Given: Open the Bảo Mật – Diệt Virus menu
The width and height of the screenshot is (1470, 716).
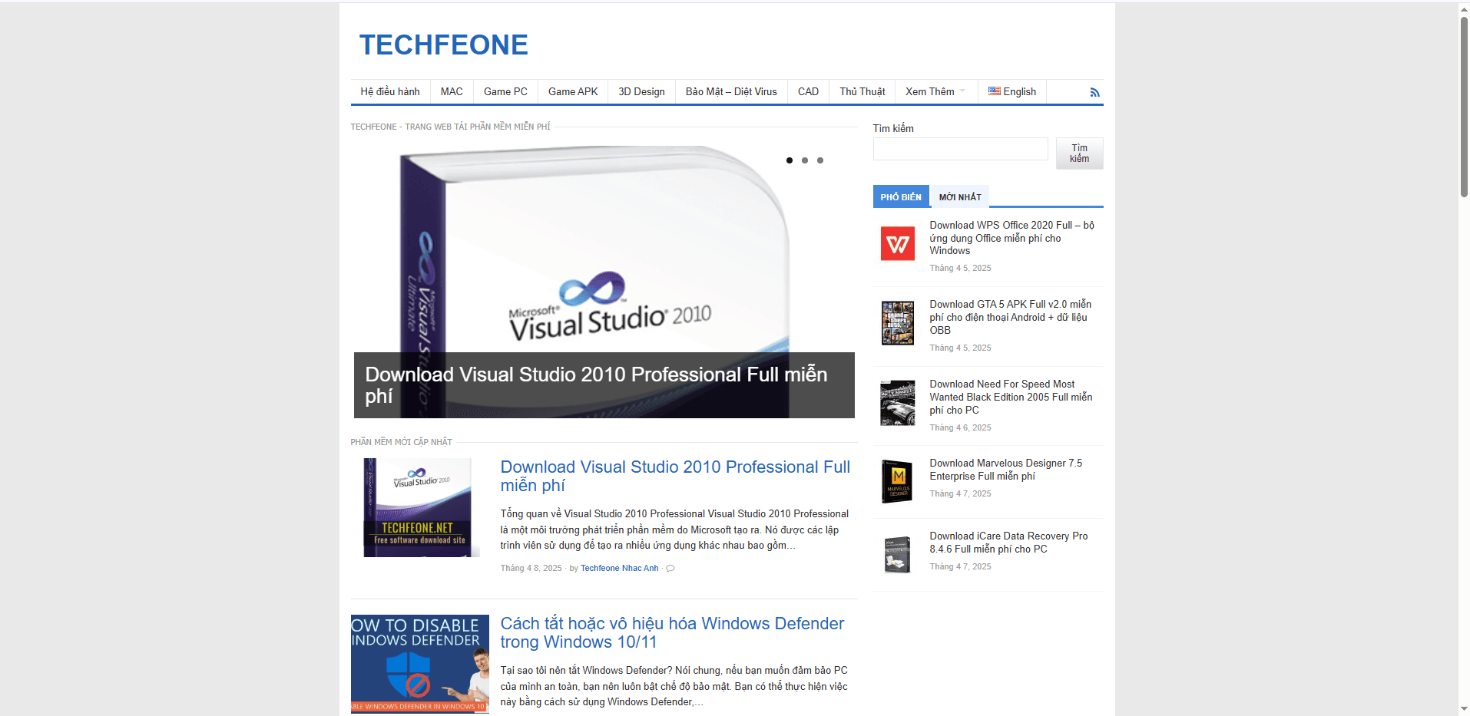Looking at the screenshot, I should [730, 92].
